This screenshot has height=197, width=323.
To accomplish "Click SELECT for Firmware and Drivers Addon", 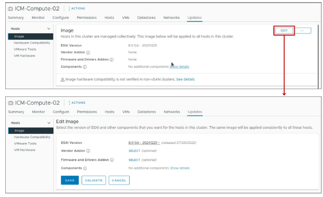I will (x=134, y=160).
